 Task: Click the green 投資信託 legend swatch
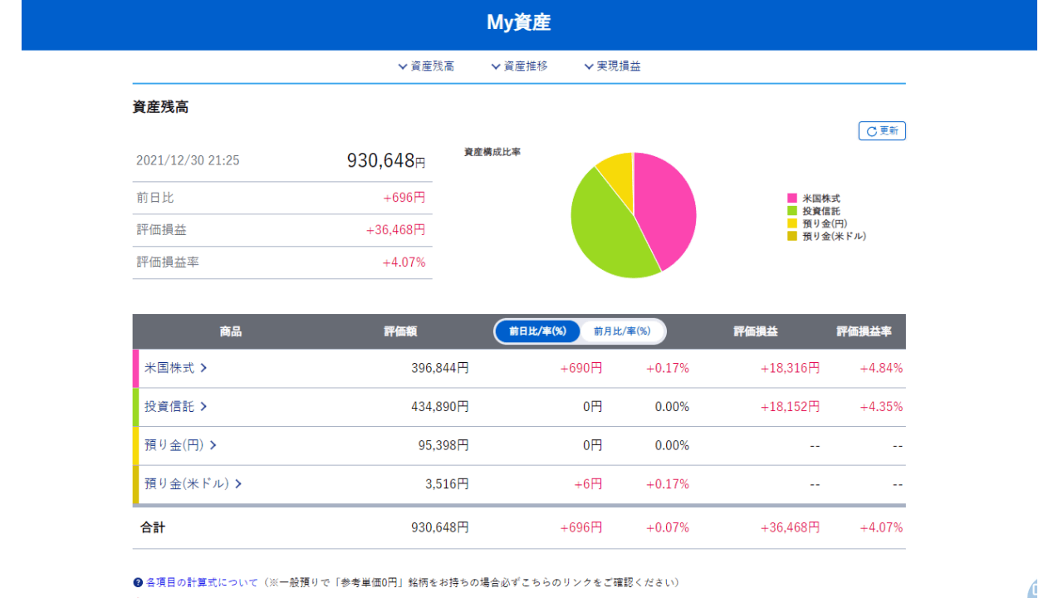coord(792,211)
